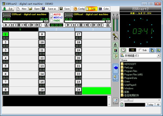Create a new cart with New
This screenshot has width=163, height=116.
[x=22, y=9]
